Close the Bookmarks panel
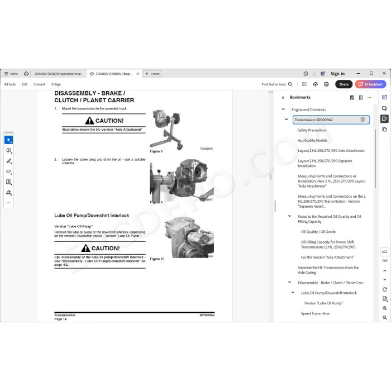The height and width of the screenshot is (391, 391). 283,98
